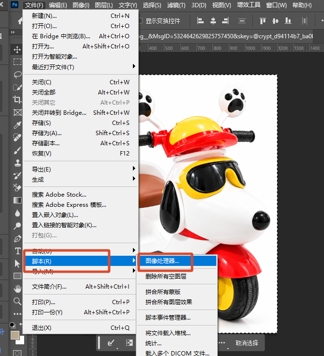The height and width of the screenshot is (356, 324).
Task: Select the Zoom magnifier tool
Action: pos(17,301)
